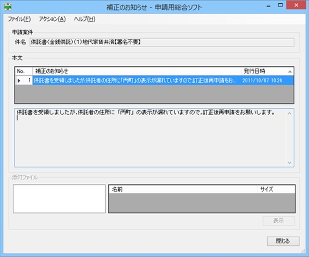Click the sort arrow on 発行日時 column
The width and height of the screenshot is (309, 257).
290,71
